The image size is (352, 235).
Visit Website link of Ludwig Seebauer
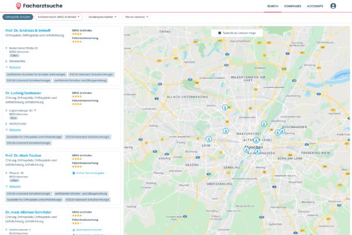coord(15,130)
